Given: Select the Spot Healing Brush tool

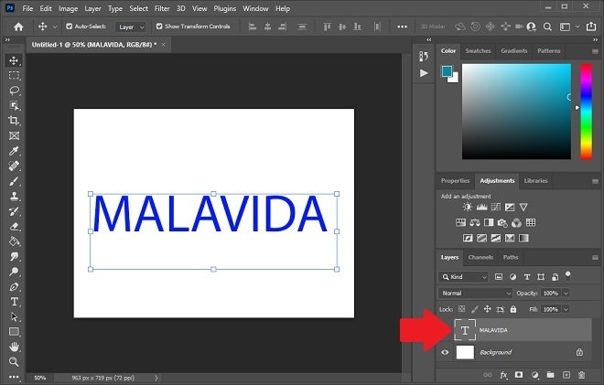Looking at the screenshot, I should (14, 166).
